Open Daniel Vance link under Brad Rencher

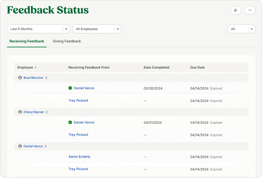(84, 88)
